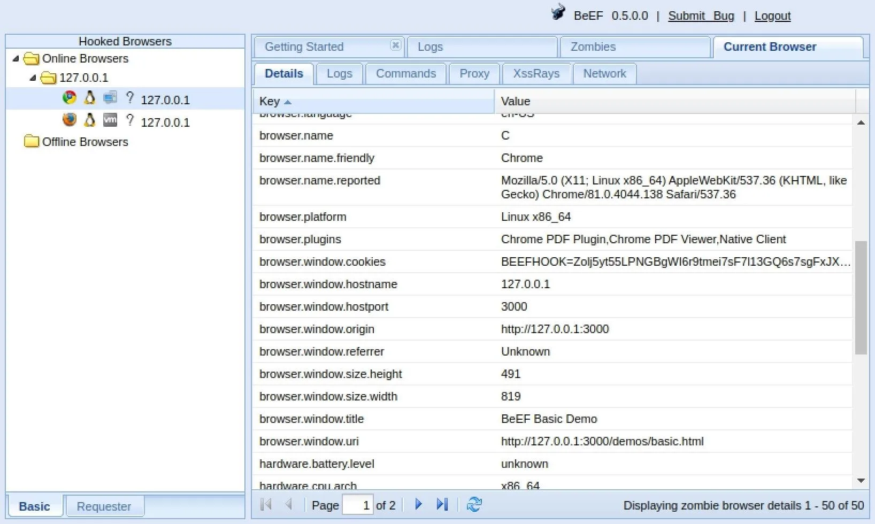This screenshot has height=524, width=875.
Task: Click the scrollbar up arrow
Action: point(861,122)
